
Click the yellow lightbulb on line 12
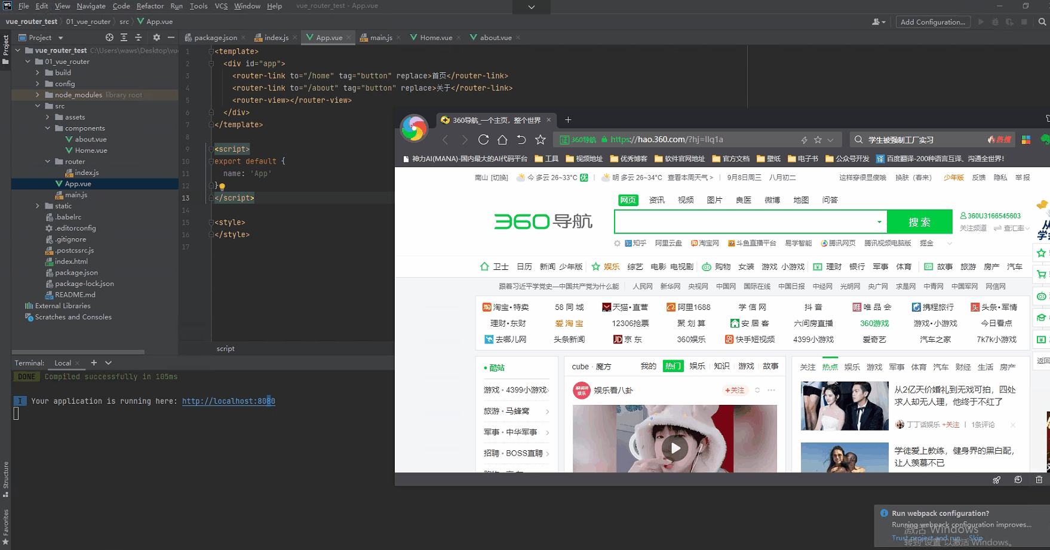point(222,186)
